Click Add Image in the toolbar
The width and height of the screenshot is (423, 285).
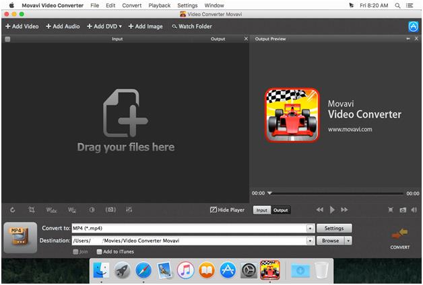click(x=145, y=26)
